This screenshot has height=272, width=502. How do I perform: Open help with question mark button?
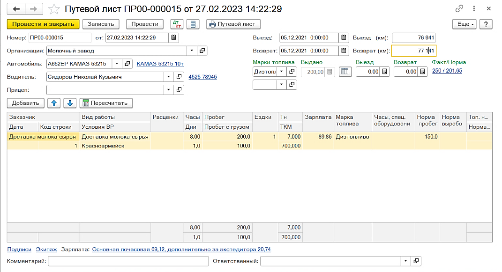(x=486, y=24)
